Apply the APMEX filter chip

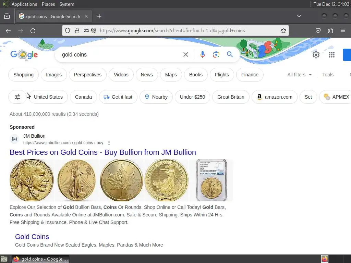click(336, 97)
